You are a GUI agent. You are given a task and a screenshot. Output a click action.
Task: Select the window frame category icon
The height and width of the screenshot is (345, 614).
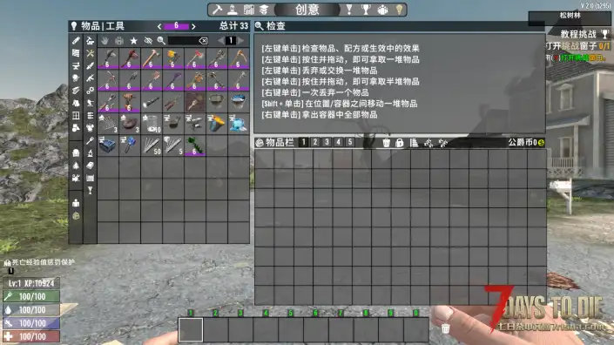tap(76, 116)
